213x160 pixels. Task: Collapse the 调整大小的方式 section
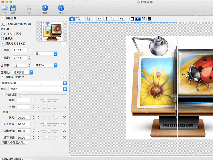(x=3, y=77)
